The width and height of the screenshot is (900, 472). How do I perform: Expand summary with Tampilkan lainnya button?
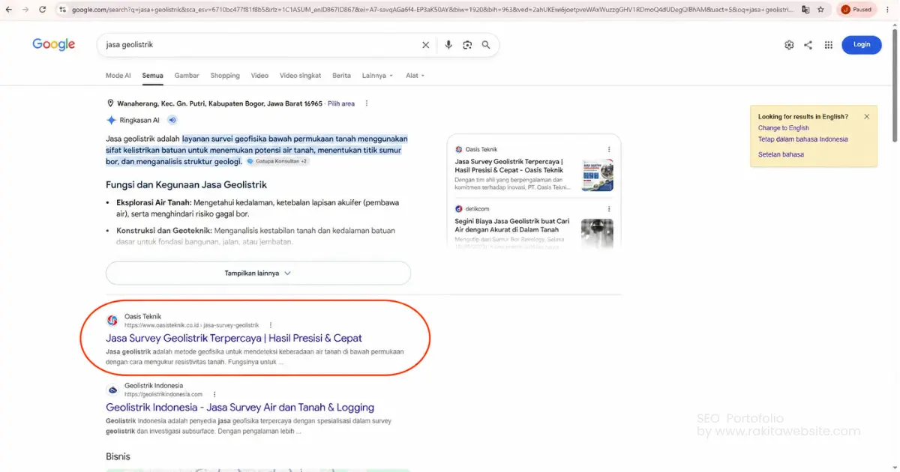(x=258, y=273)
